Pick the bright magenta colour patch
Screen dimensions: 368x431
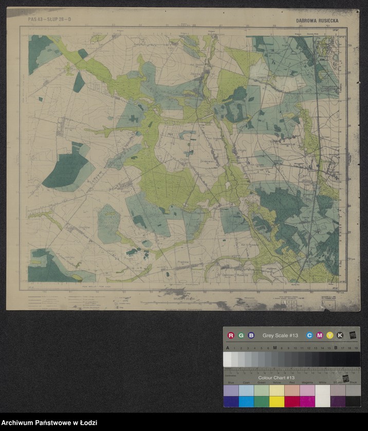[307, 401]
